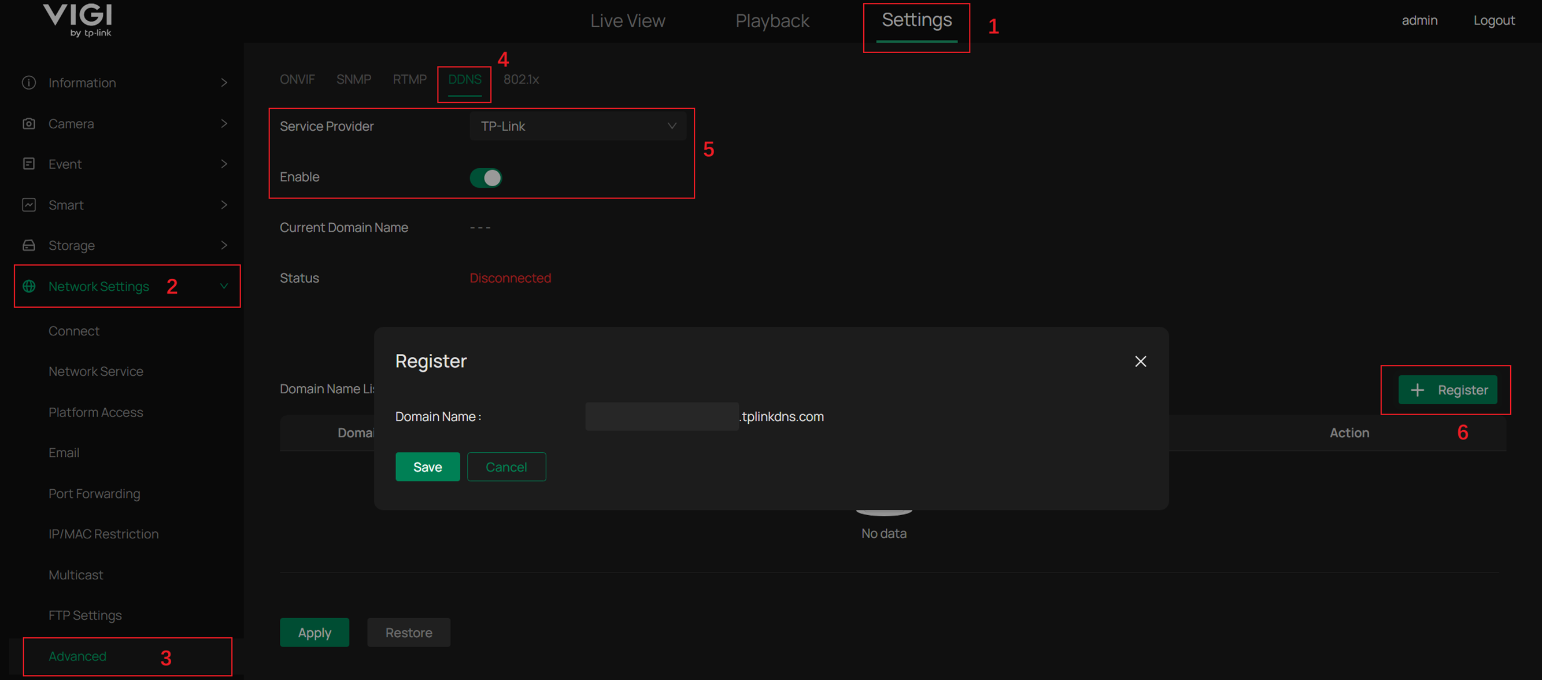
Task: Select the Information icon in the sidebar
Action: 28,83
